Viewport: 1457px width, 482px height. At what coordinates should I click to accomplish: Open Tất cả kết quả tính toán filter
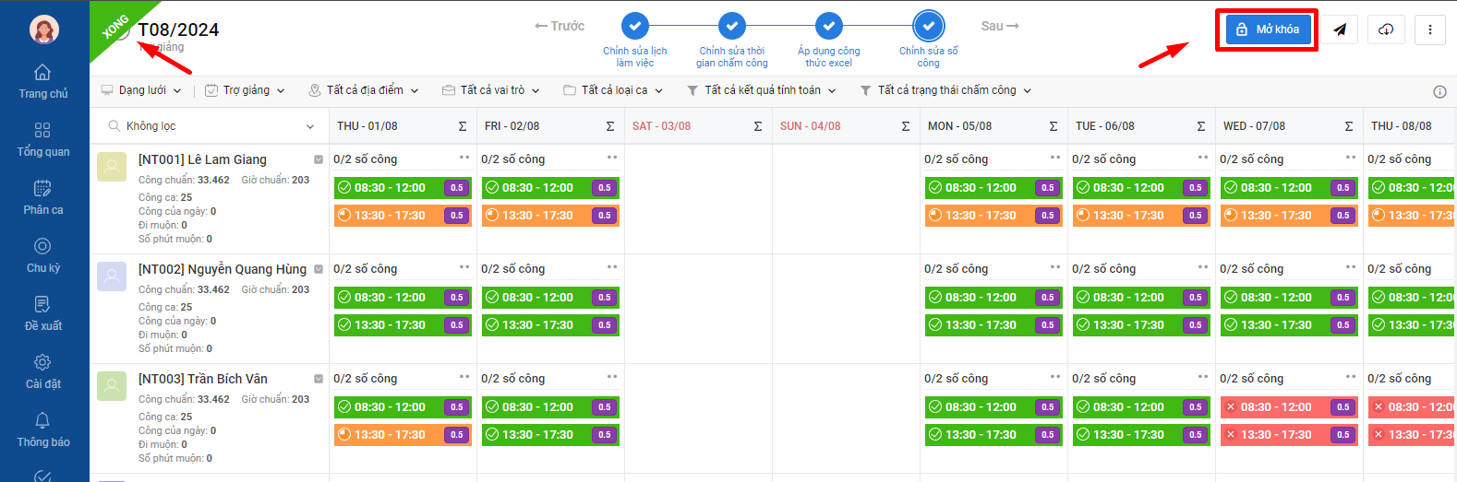(x=762, y=90)
